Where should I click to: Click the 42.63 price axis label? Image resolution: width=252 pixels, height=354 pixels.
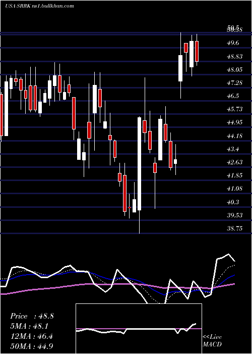pyautogui.click(x=235, y=162)
